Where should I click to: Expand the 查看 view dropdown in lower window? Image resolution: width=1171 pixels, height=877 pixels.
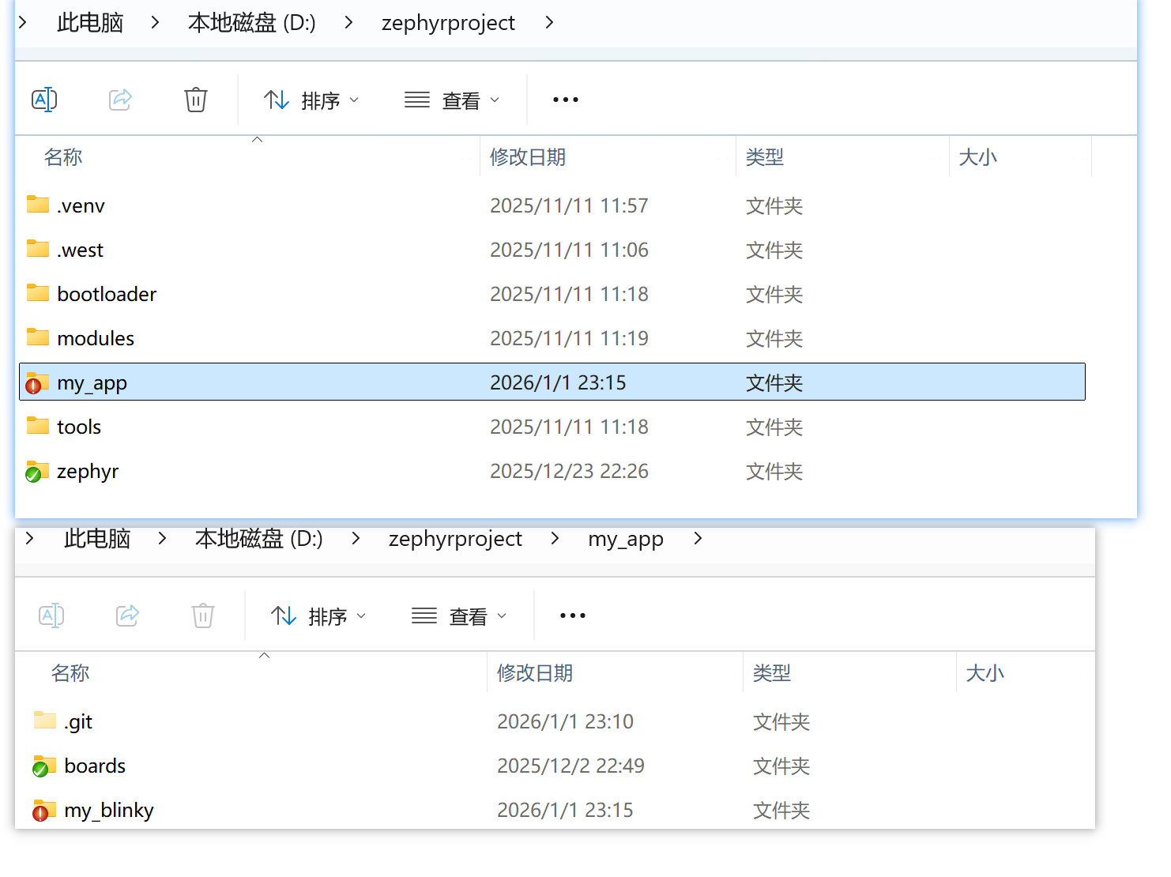pyautogui.click(x=459, y=616)
